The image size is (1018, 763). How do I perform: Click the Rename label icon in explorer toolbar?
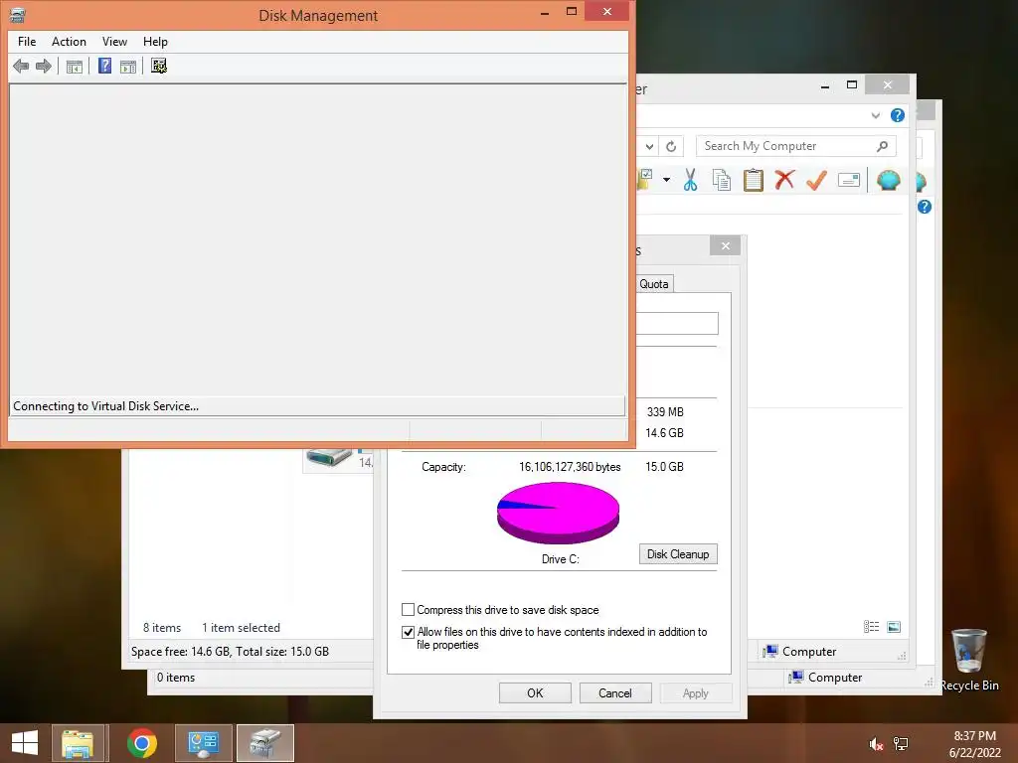coord(849,180)
